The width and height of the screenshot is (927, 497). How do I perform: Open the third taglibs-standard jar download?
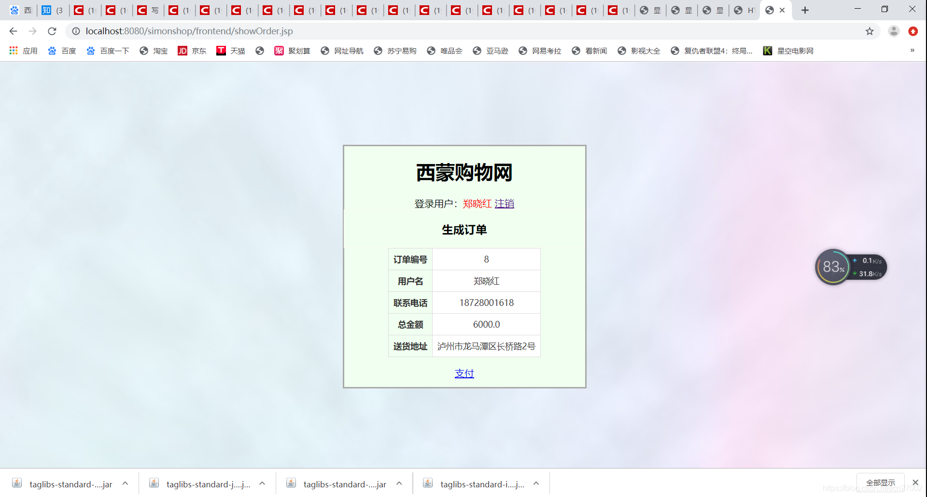coord(337,484)
